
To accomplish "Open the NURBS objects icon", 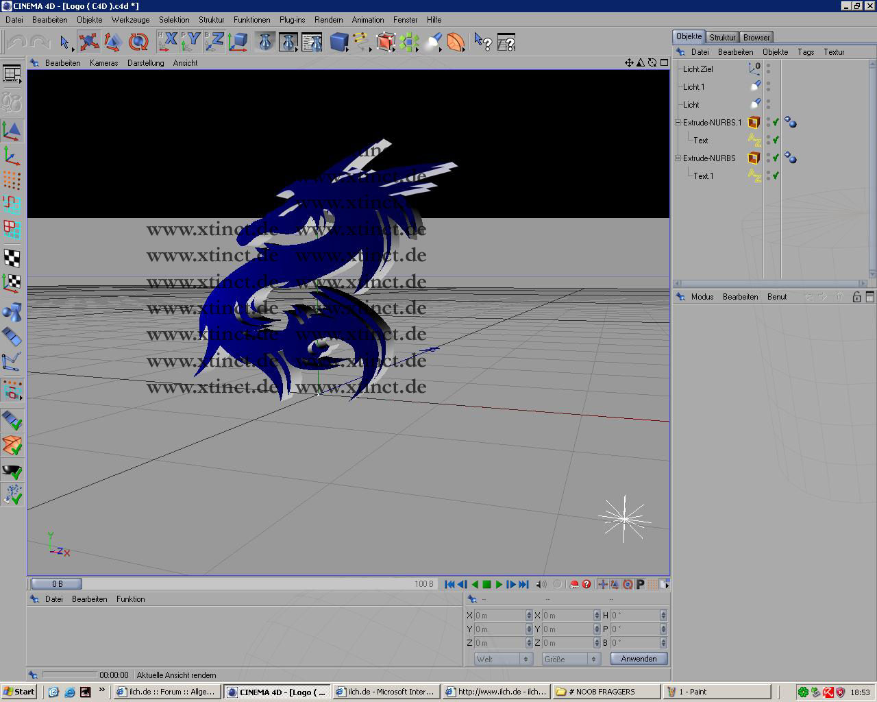I will 386,43.
